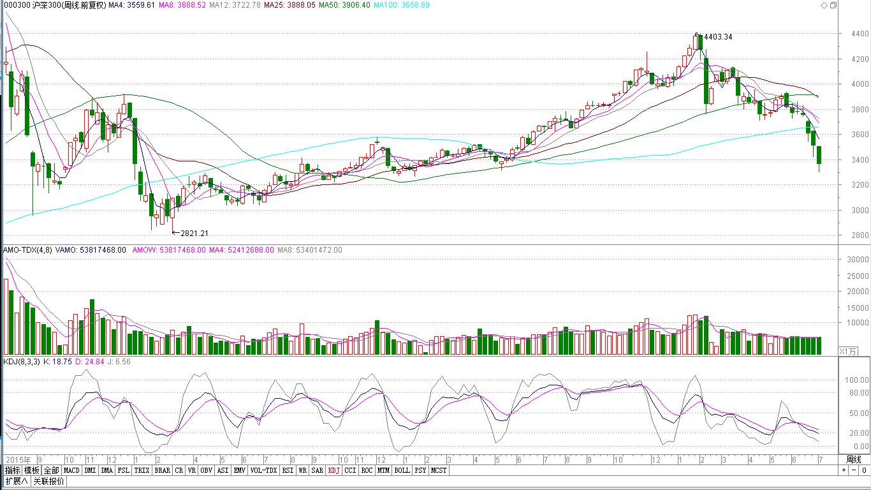Select the 全部 tab
The height and width of the screenshot is (490, 871).
(51, 470)
